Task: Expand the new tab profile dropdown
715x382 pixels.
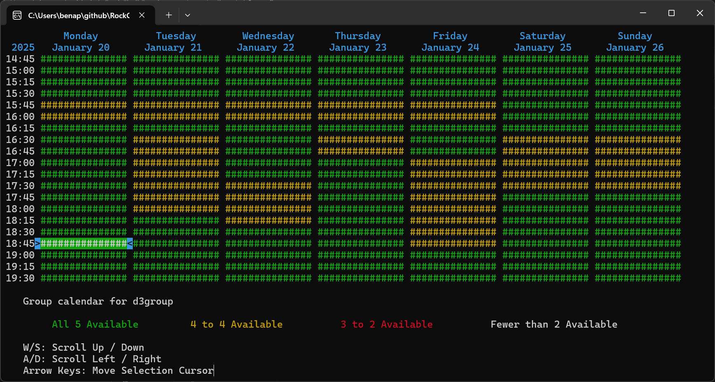Action: pos(188,15)
